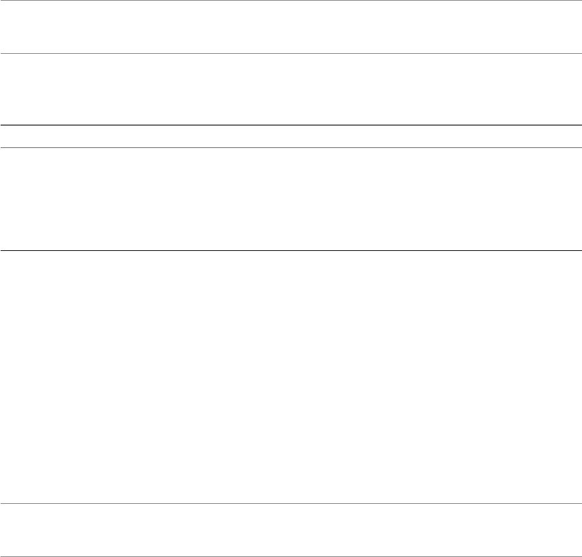Click the empty section above the thick divider

tap(291, 89)
